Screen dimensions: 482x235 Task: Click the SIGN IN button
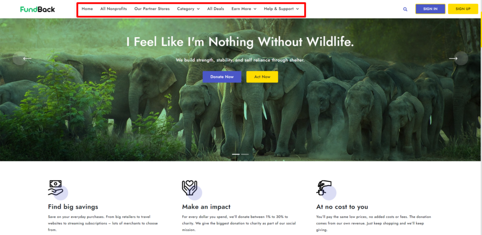[x=430, y=9]
